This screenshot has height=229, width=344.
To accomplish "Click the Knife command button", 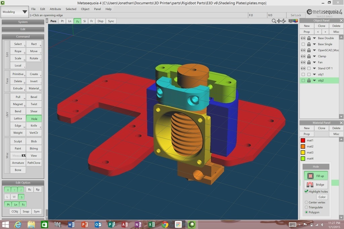I will point(34,126).
